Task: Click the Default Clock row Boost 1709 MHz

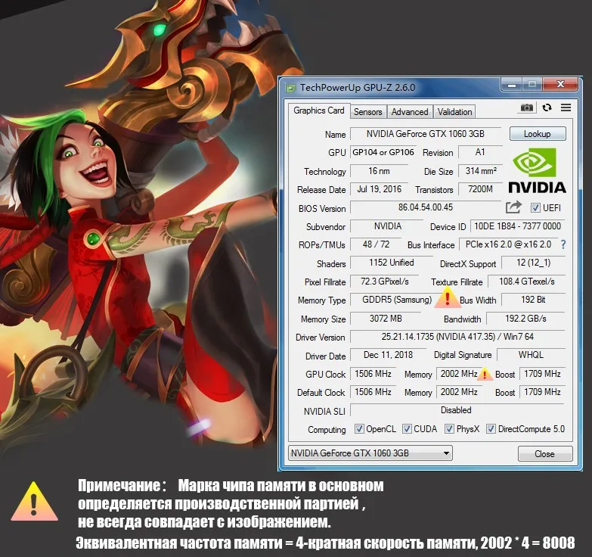Action: point(542,392)
